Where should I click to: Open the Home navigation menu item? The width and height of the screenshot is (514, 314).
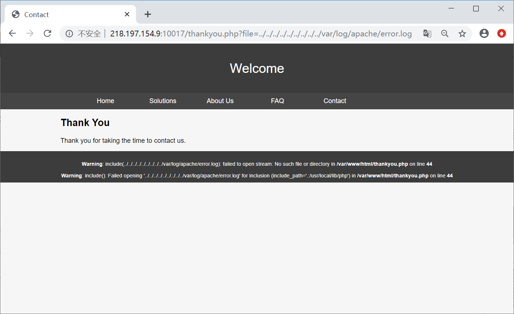tap(105, 101)
